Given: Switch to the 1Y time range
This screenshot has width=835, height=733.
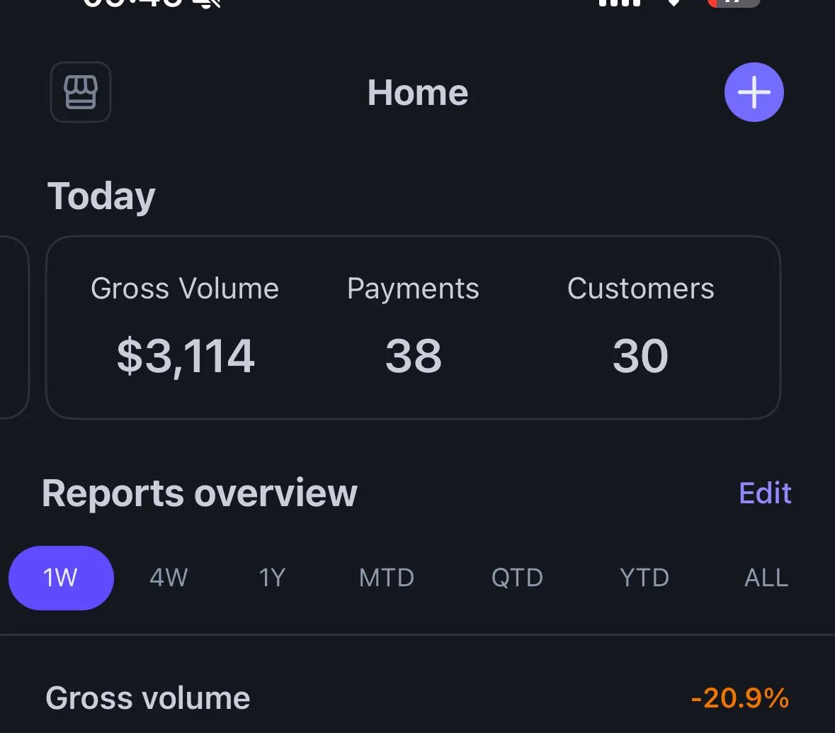Looking at the screenshot, I should [x=272, y=578].
